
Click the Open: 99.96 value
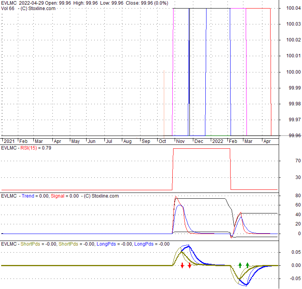(58, 3)
